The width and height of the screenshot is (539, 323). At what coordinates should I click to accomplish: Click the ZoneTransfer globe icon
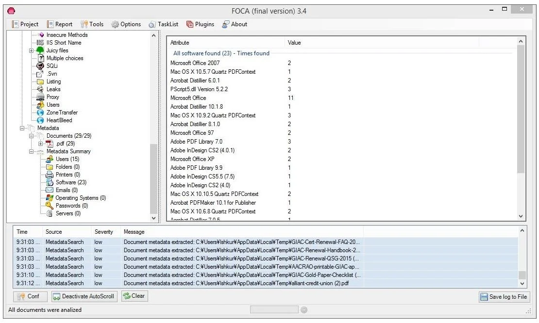(40, 113)
